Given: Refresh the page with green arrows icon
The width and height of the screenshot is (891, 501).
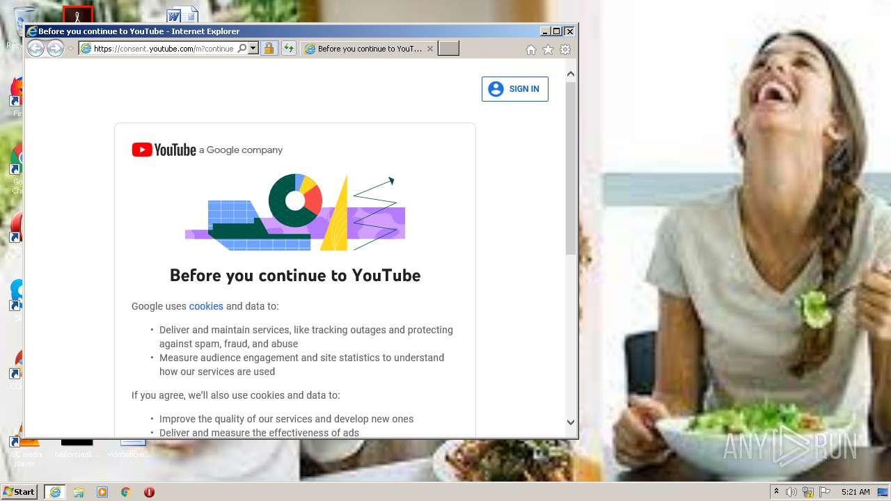Looking at the screenshot, I should pos(288,49).
